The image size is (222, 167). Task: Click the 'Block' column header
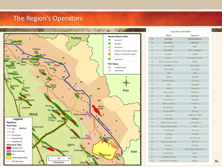[168, 35]
